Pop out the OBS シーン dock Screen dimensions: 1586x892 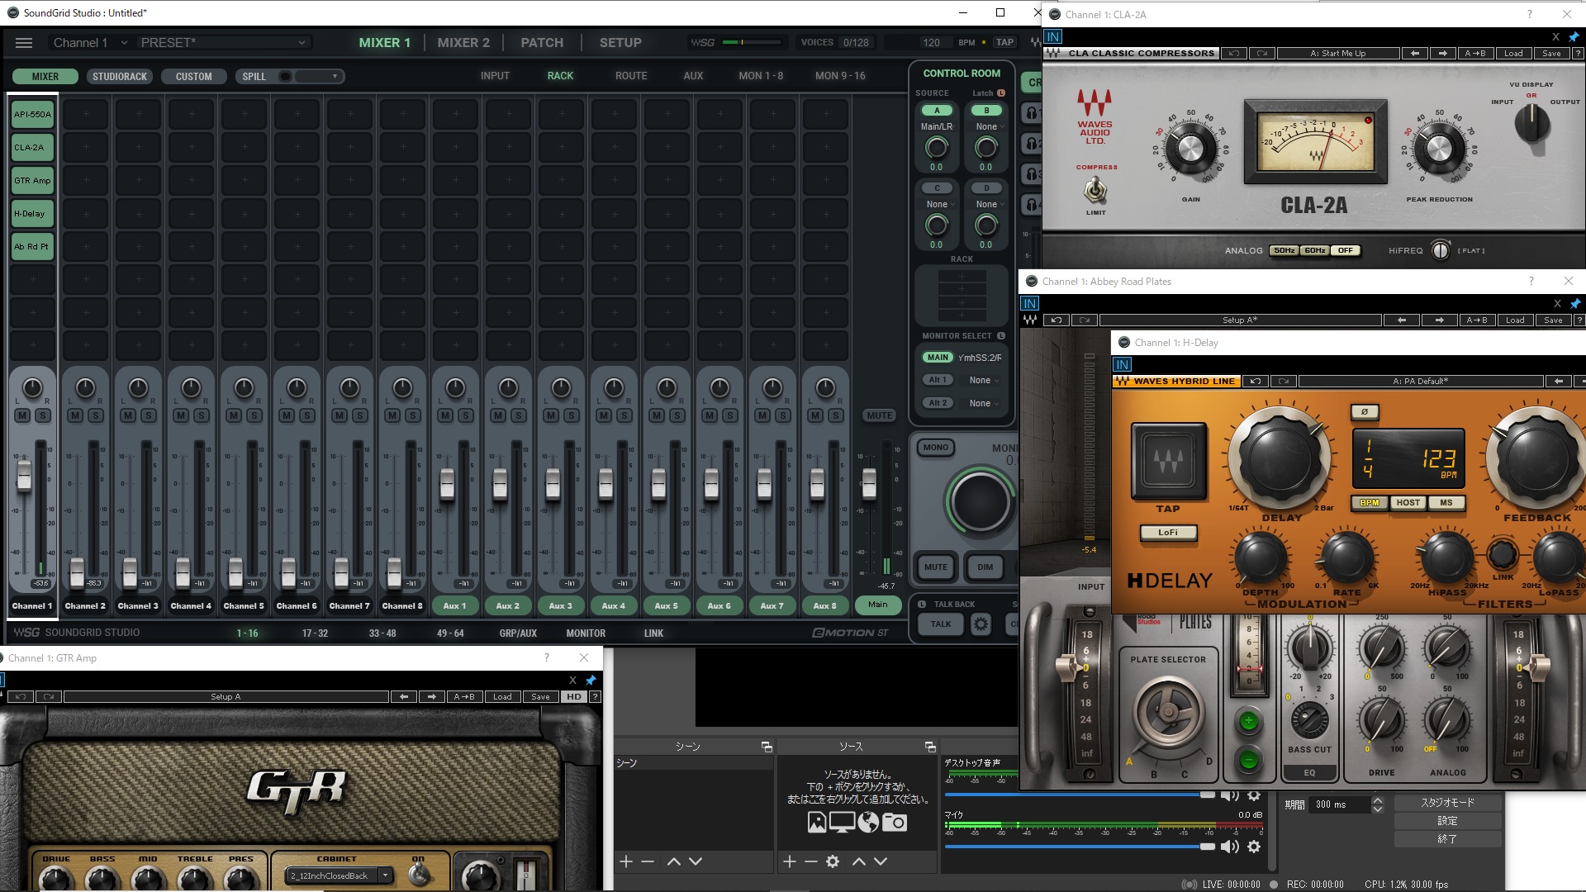click(x=767, y=747)
